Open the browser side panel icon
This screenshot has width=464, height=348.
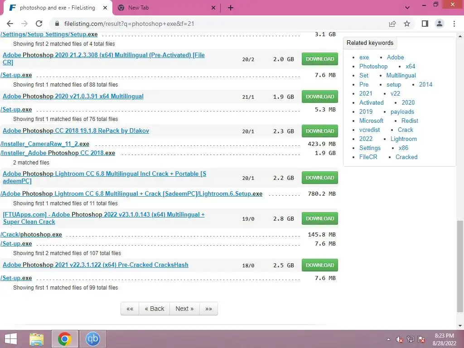coord(425,24)
